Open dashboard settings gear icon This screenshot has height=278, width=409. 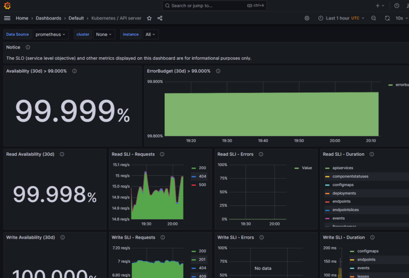[307, 18]
